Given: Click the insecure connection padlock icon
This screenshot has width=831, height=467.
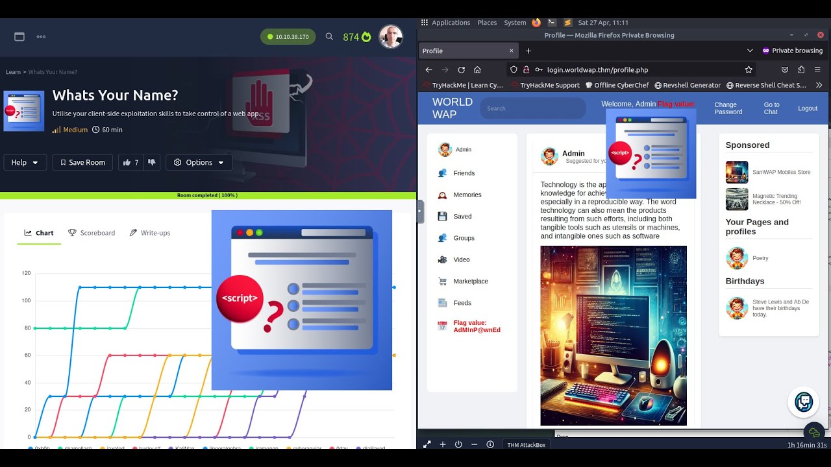Looking at the screenshot, I should click(526, 69).
